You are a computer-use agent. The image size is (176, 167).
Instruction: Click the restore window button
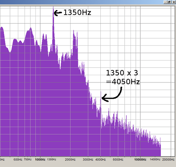pyautogui.click(x=169, y=2)
